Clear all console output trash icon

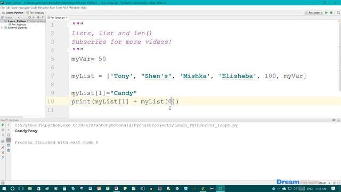click(x=9, y=150)
